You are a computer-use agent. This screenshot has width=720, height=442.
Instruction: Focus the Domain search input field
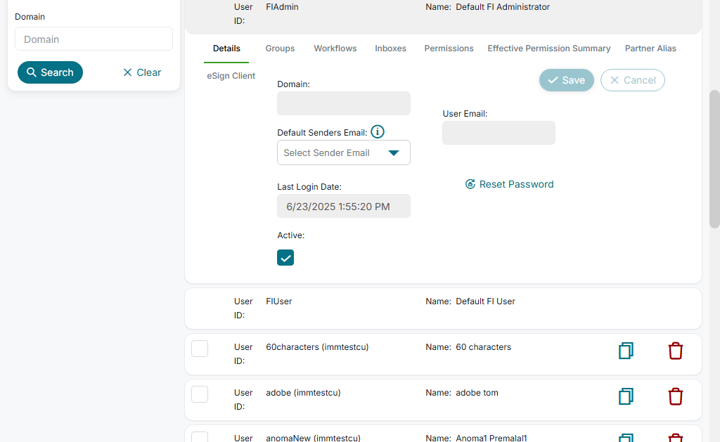pos(94,39)
